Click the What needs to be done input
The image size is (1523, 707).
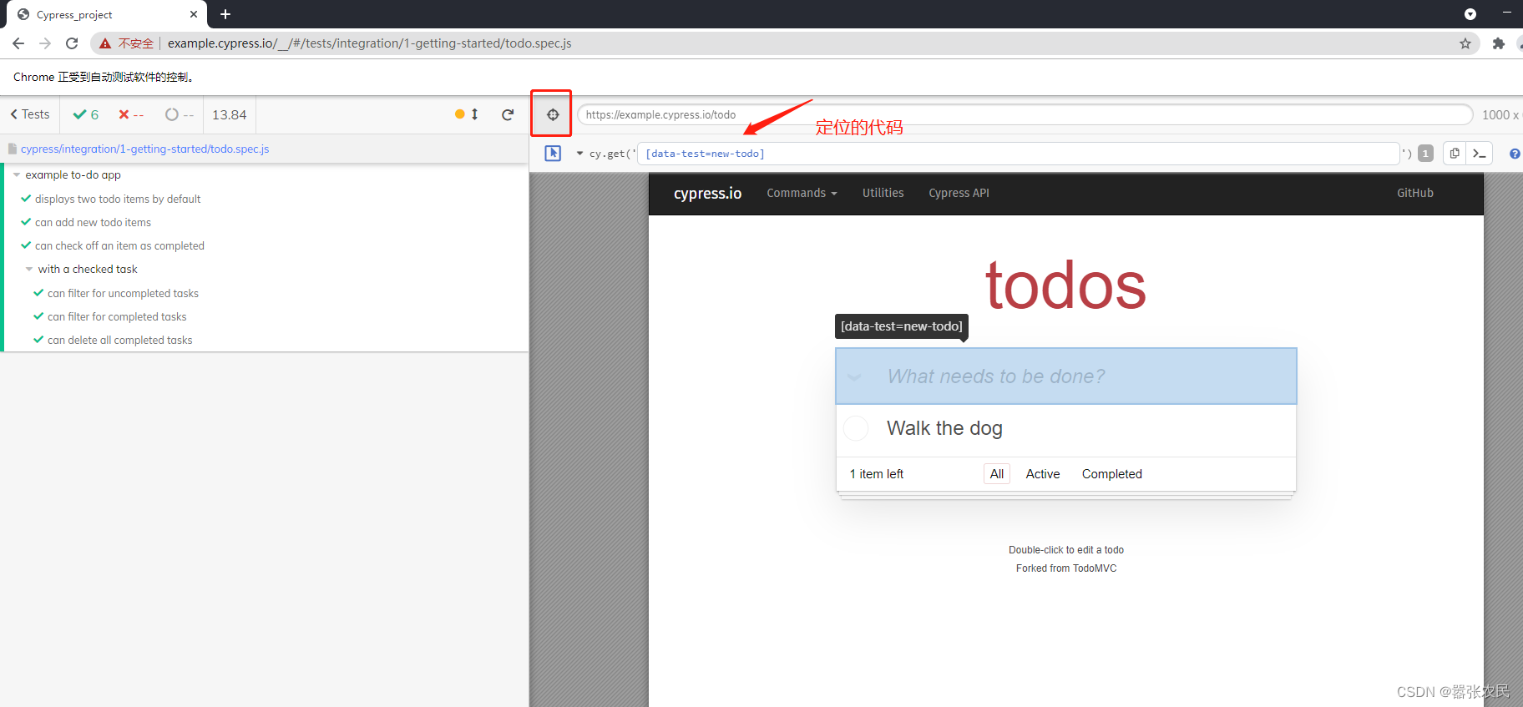click(1066, 376)
